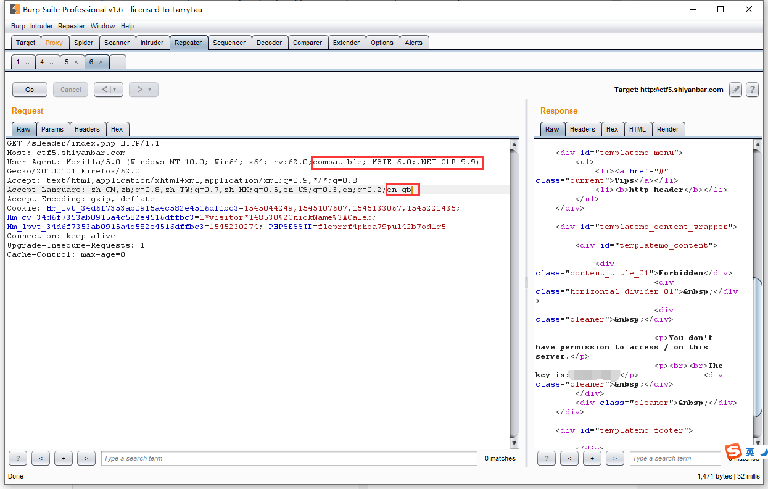Switch to the Extender tab
This screenshot has height=489, width=768.
click(346, 43)
